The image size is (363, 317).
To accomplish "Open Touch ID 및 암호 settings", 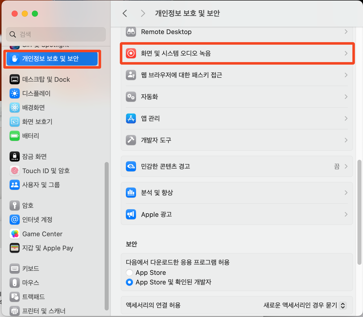I will click(46, 171).
